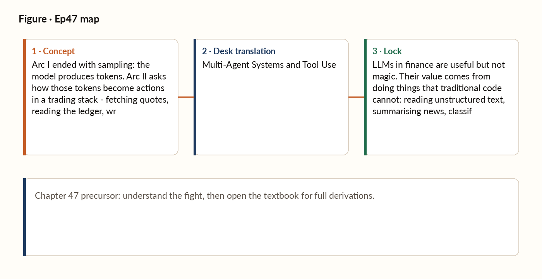Click the 'Chapter 47 precursor' note text
This screenshot has width=542, height=279.
(x=204, y=196)
